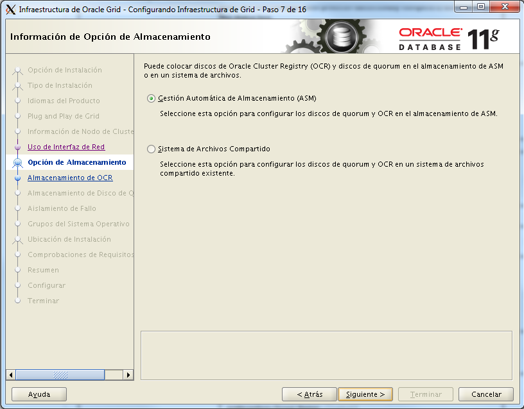Click the shared file system description text
Image resolution: width=524 pixels, height=409 pixels.
click(322, 169)
